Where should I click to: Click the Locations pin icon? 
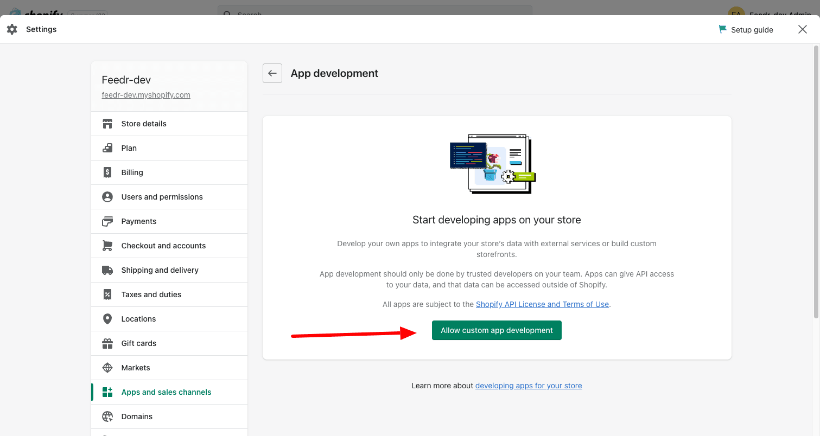click(x=107, y=319)
